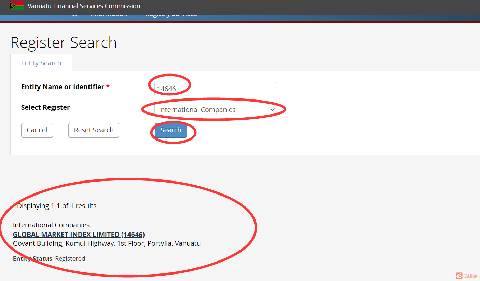480x281 pixels.
Task: Switch to the Entity Search tab
Action: tap(41, 63)
